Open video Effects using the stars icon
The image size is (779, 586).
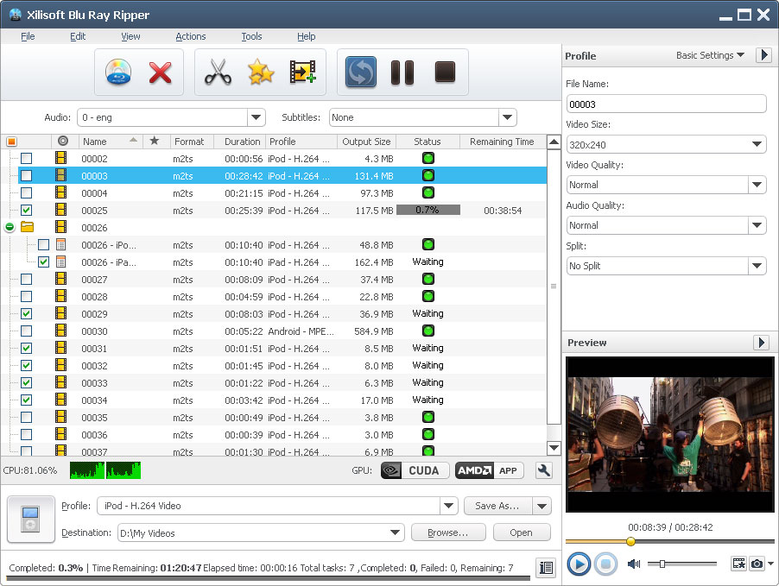tap(260, 72)
